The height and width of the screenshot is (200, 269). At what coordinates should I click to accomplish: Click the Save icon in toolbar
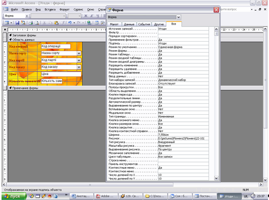tap(18, 23)
